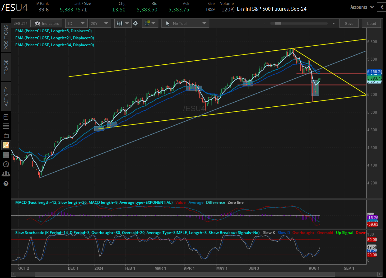Viewport: 386px width, 278px height.
Task: Toggle Slow K plot visibility
Action: pyautogui.click(x=269, y=232)
